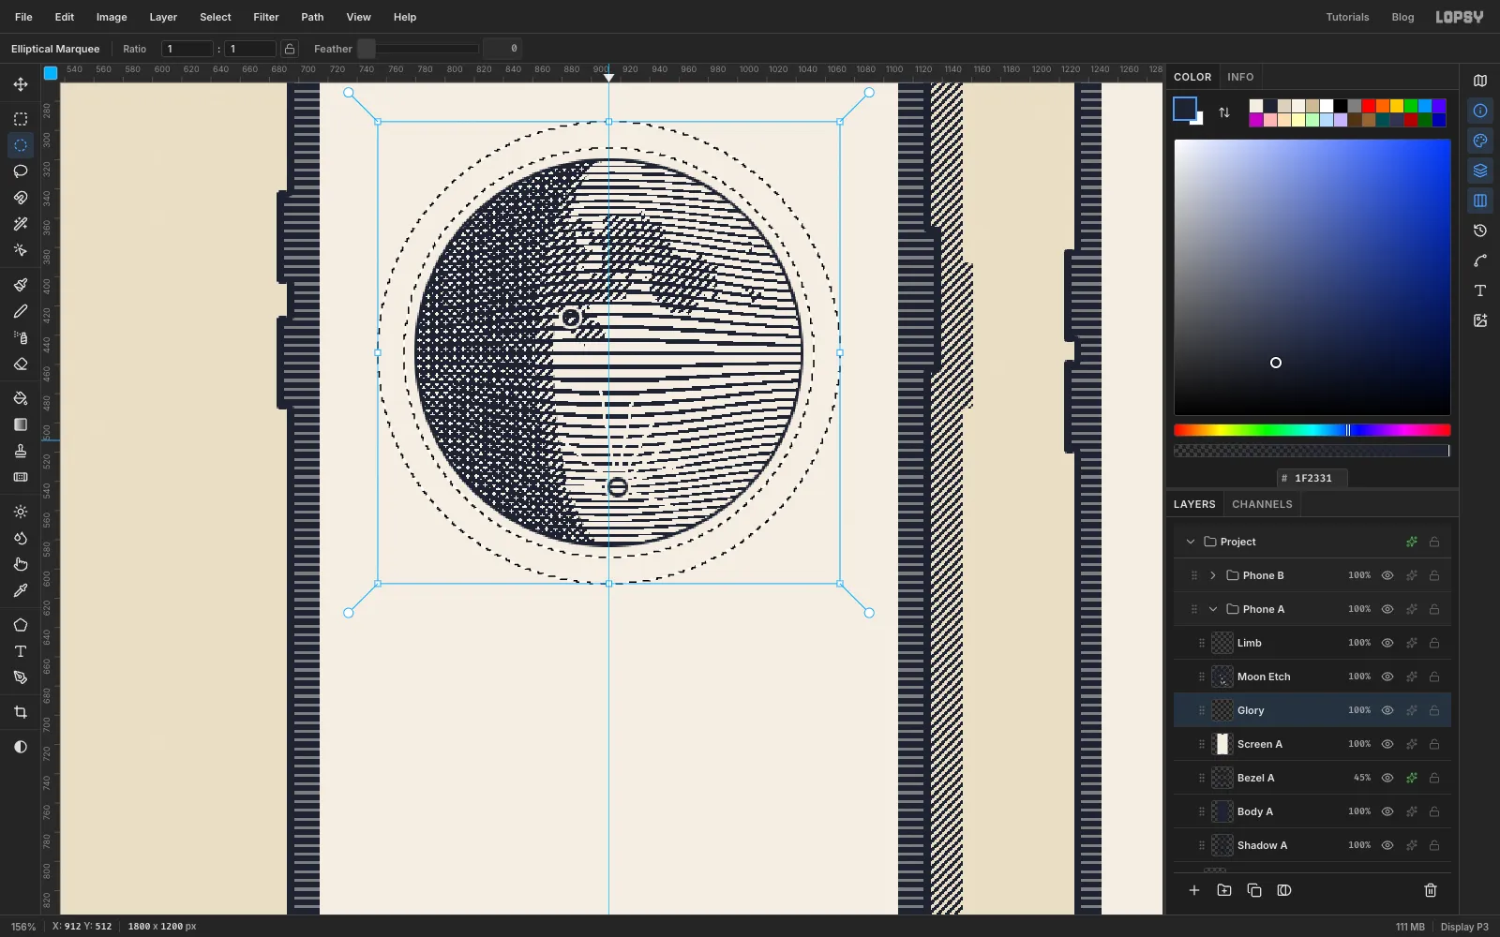
Task: Collapse the Phone A folder
Action: (x=1213, y=609)
